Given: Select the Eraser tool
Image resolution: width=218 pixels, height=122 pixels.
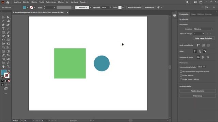Looking at the screenshot, I should click(8, 36).
